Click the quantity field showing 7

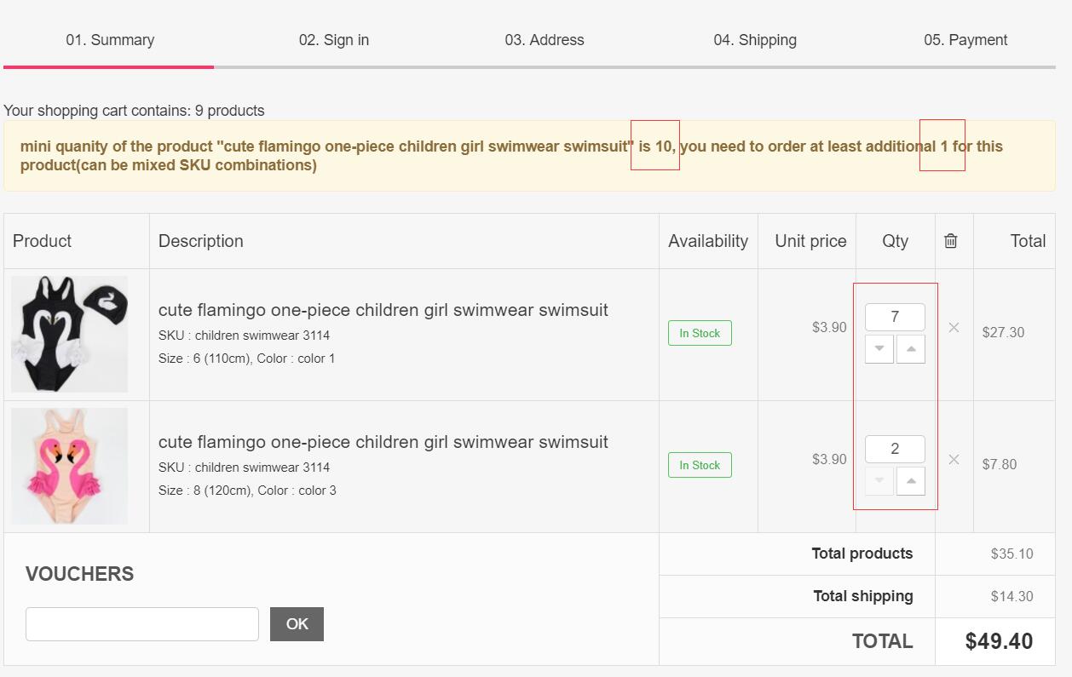895,318
